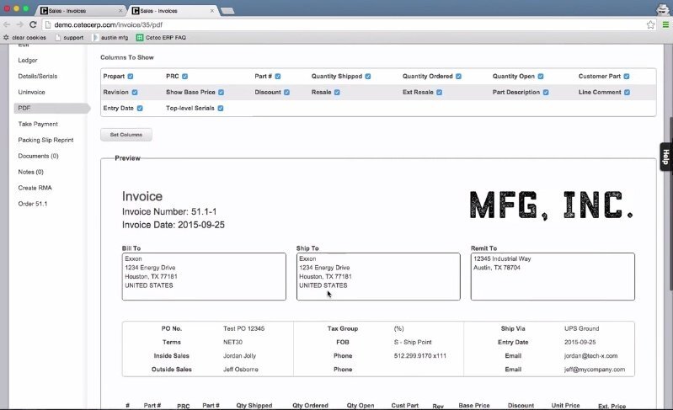673x410 pixels.
Task: Toggle the Line Comment checkbox
Action: (x=627, y=93)
